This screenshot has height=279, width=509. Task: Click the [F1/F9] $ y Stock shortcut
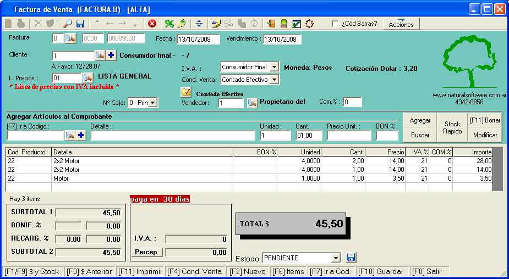(32, 271)
